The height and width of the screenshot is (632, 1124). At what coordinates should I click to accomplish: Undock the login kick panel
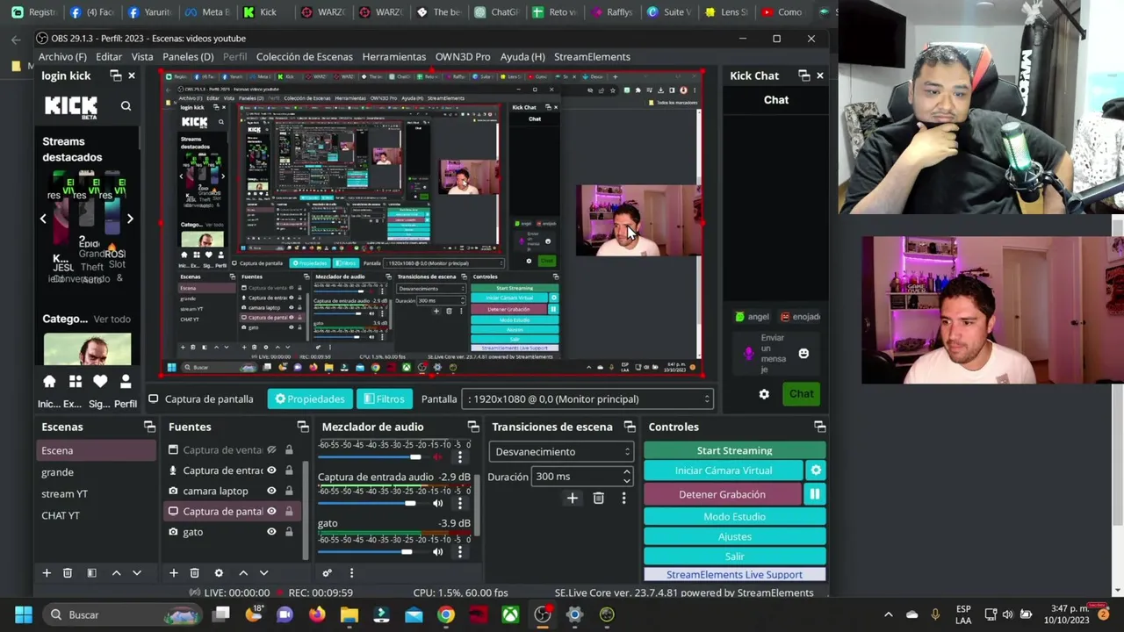pyautogui.click(x=116, y=75)
